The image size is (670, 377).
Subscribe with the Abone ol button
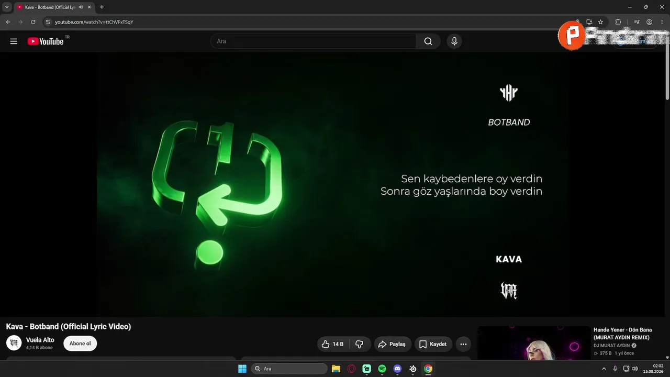[80, 343]
